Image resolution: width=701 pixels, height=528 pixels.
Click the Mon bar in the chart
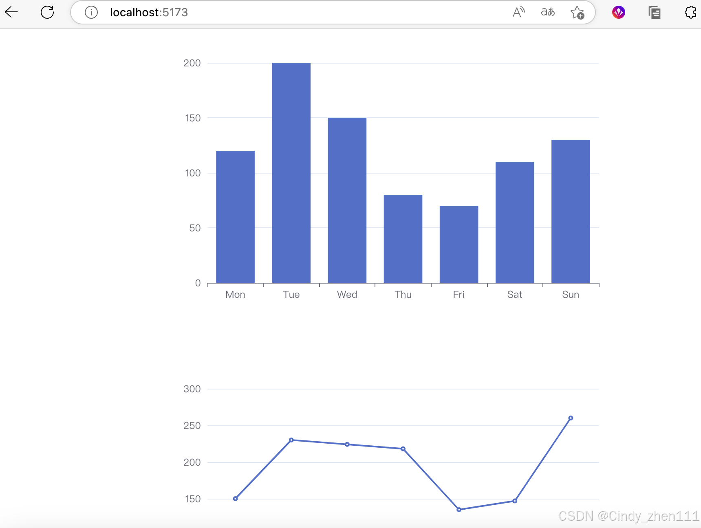point(235,216)
